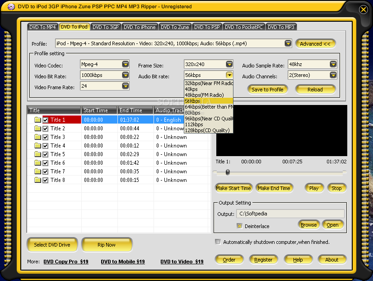Click the Advanced << button
This screenshot has width=373, height=281.
[315, 44]
